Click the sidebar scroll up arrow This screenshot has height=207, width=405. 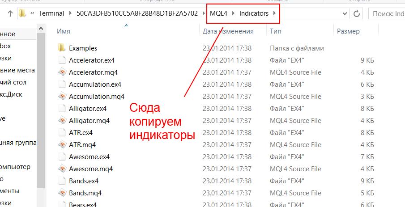click(x=41, y=29)
